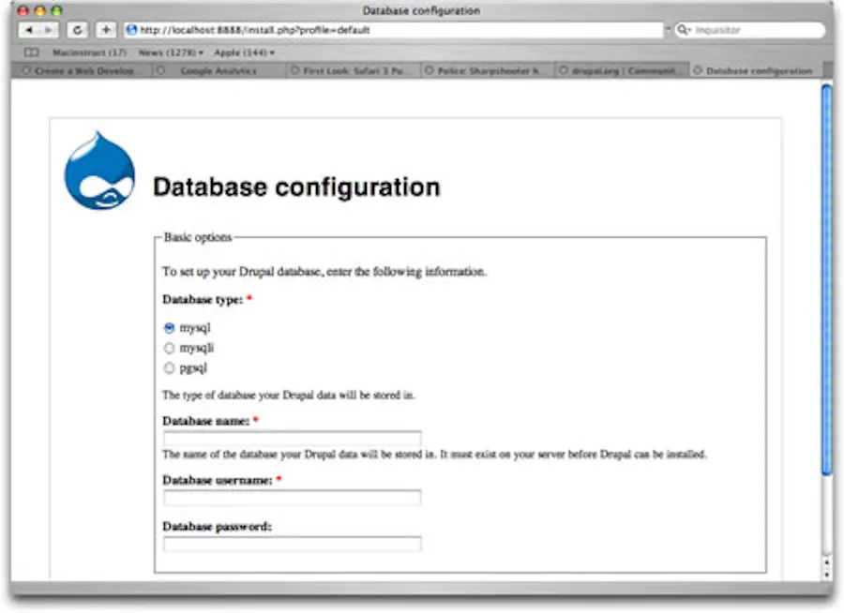Switch to the drupal.org Community tab
844x613 pixels.
point(622,70)
